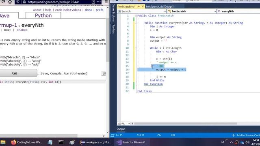Switch to workspace Eclipse taskbar item
The width and height of the screenshot is (260, 146).
(x=96, y=142)
